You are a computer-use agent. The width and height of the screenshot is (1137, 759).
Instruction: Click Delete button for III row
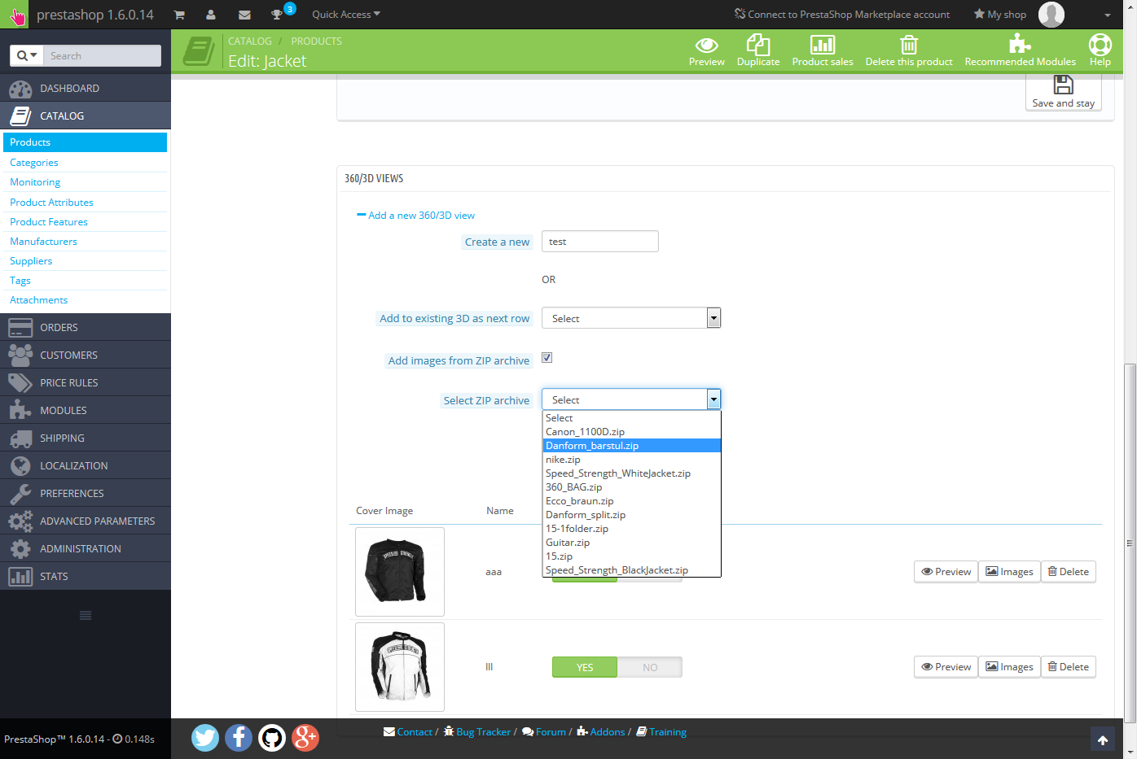point(1068,667)
